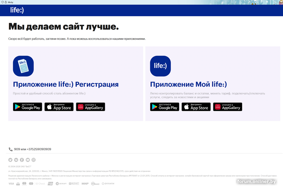The width and height of the screenshot is (283, 189).
Task: Open Мой life:) app in Huawei AppGallery
Action: click(227, 107)
